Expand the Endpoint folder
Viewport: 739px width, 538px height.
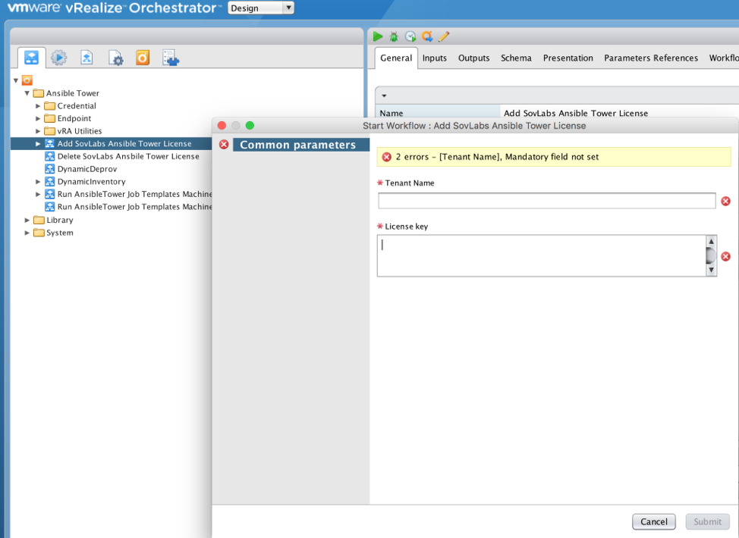[38, 119]
